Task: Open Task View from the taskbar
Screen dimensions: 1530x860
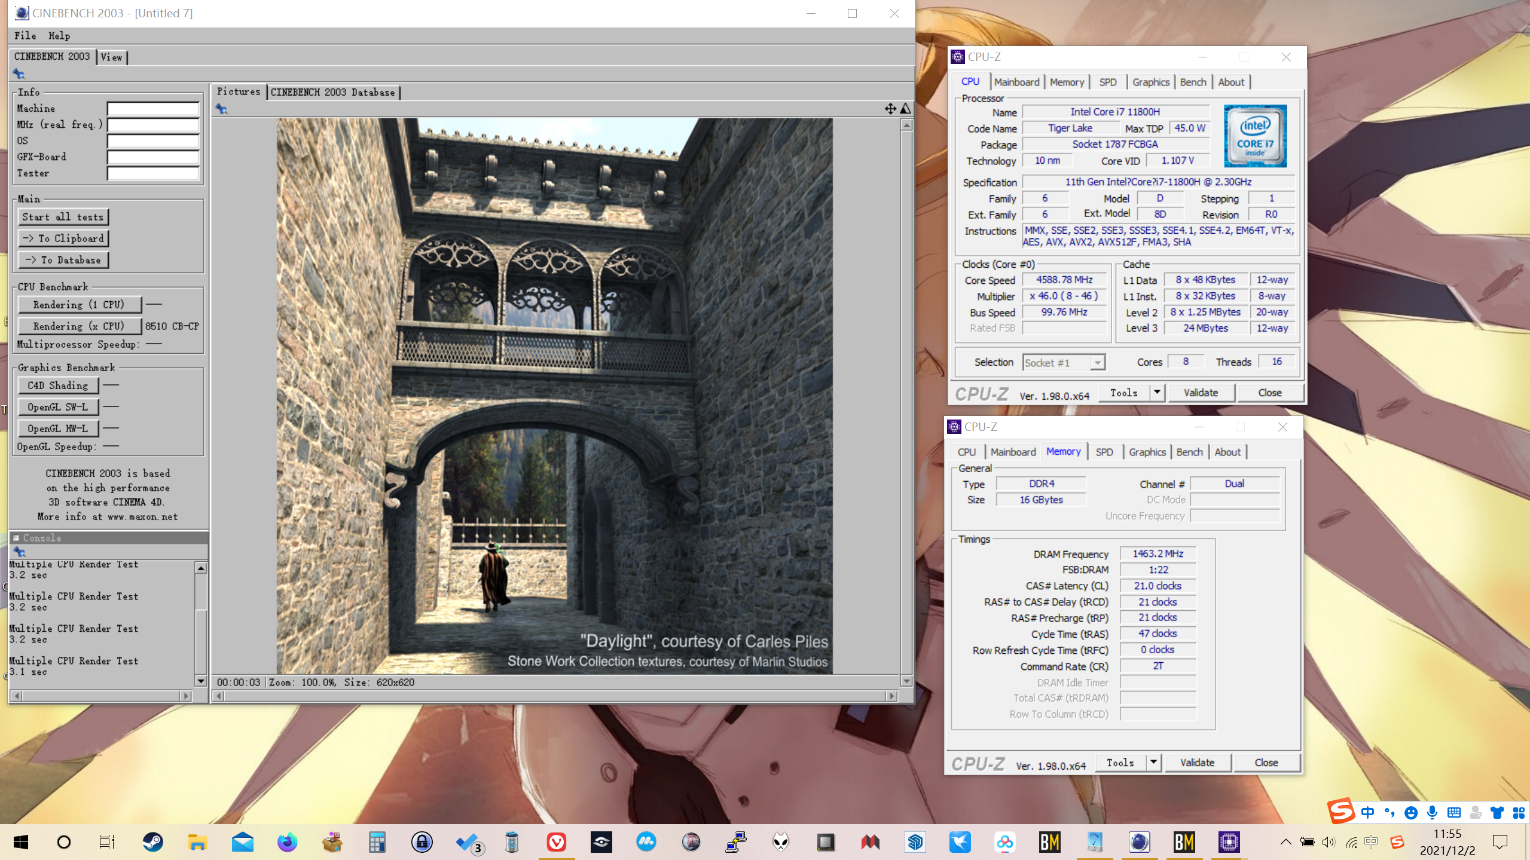Action: tap(107, 842)
